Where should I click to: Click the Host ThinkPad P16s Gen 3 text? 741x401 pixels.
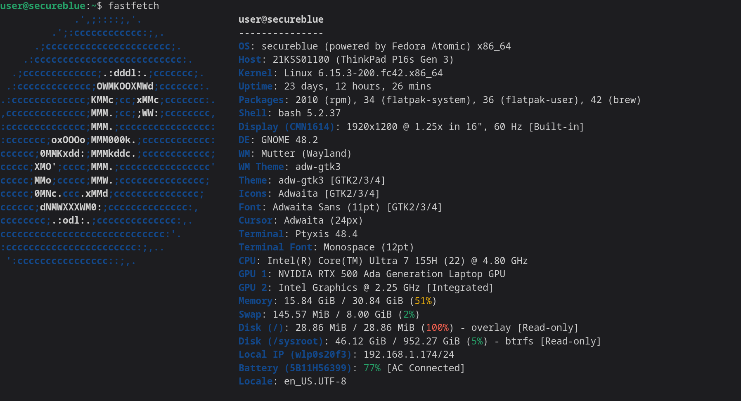click(394, 59)
